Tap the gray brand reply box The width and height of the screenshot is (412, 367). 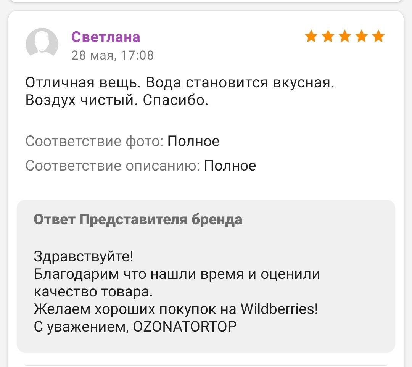click(206, 276)
